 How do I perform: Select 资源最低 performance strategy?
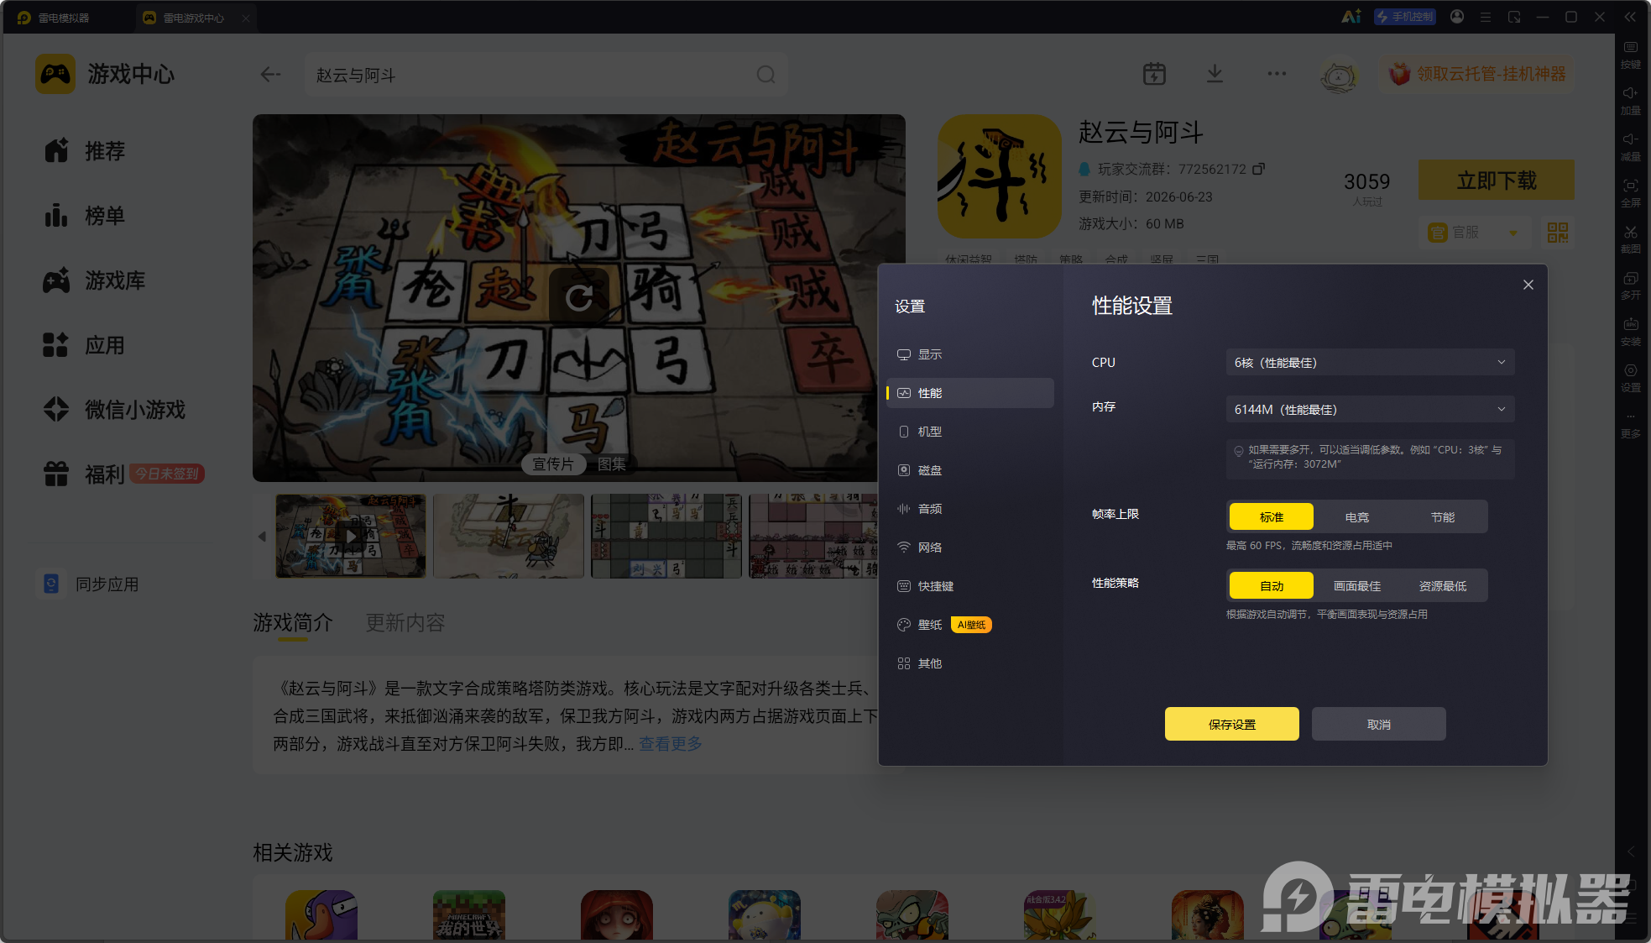point(1442,586)
